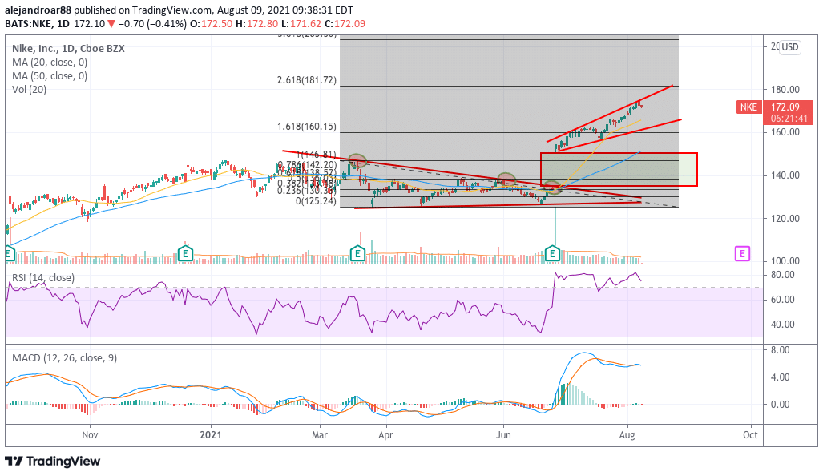Screen dimensions: 823x476
Task: Select the Nike, Inc., 1D, Cboe BZX legend
Action: coord(68,48)
